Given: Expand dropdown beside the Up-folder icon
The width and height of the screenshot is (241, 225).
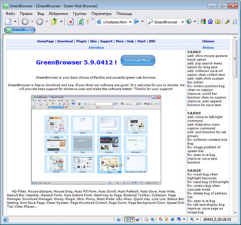Looking at the screenshot, I should 61,22.
